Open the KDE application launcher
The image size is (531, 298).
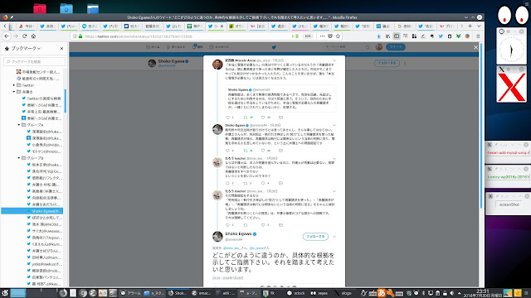[5, 292]
